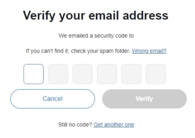Select the second security code digit box
195x138 pixels.
click(58, 74)
